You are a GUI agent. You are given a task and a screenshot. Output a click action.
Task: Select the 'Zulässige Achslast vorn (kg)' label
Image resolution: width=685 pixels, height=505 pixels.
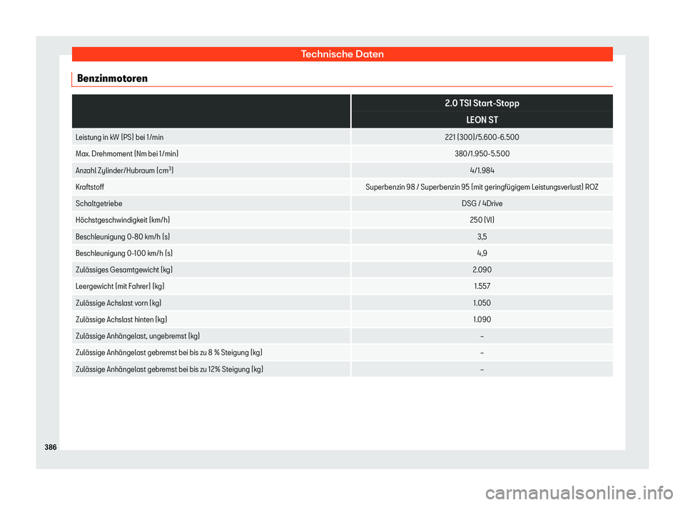[x=118, y=303]
